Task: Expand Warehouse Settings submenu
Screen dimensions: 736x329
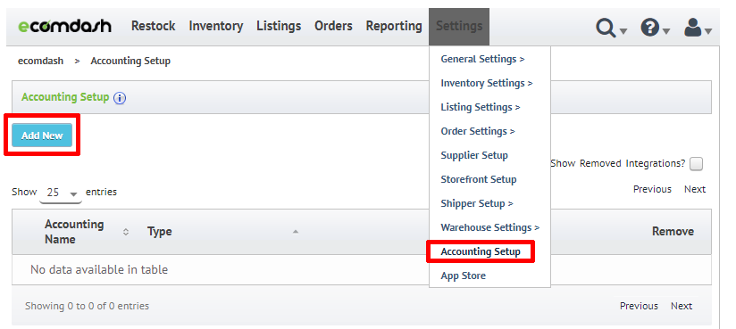Action: [x=490, y=227]
